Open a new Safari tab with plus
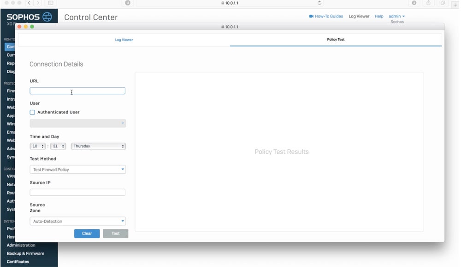 456,4
